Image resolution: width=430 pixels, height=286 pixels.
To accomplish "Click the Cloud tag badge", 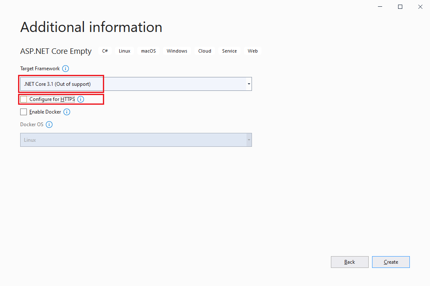I will coord(204,50).
